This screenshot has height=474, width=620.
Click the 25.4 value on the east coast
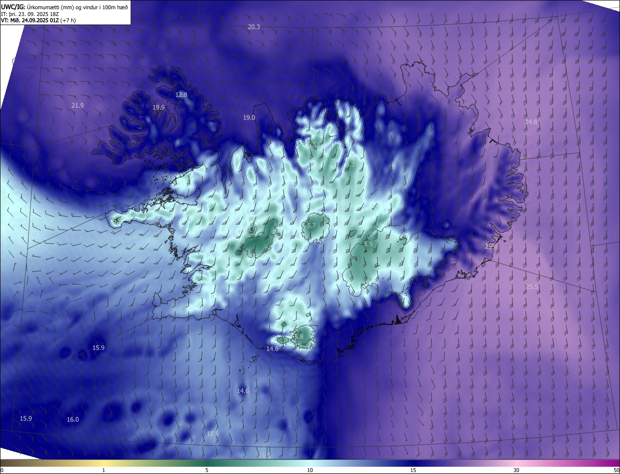click(491, 247)
